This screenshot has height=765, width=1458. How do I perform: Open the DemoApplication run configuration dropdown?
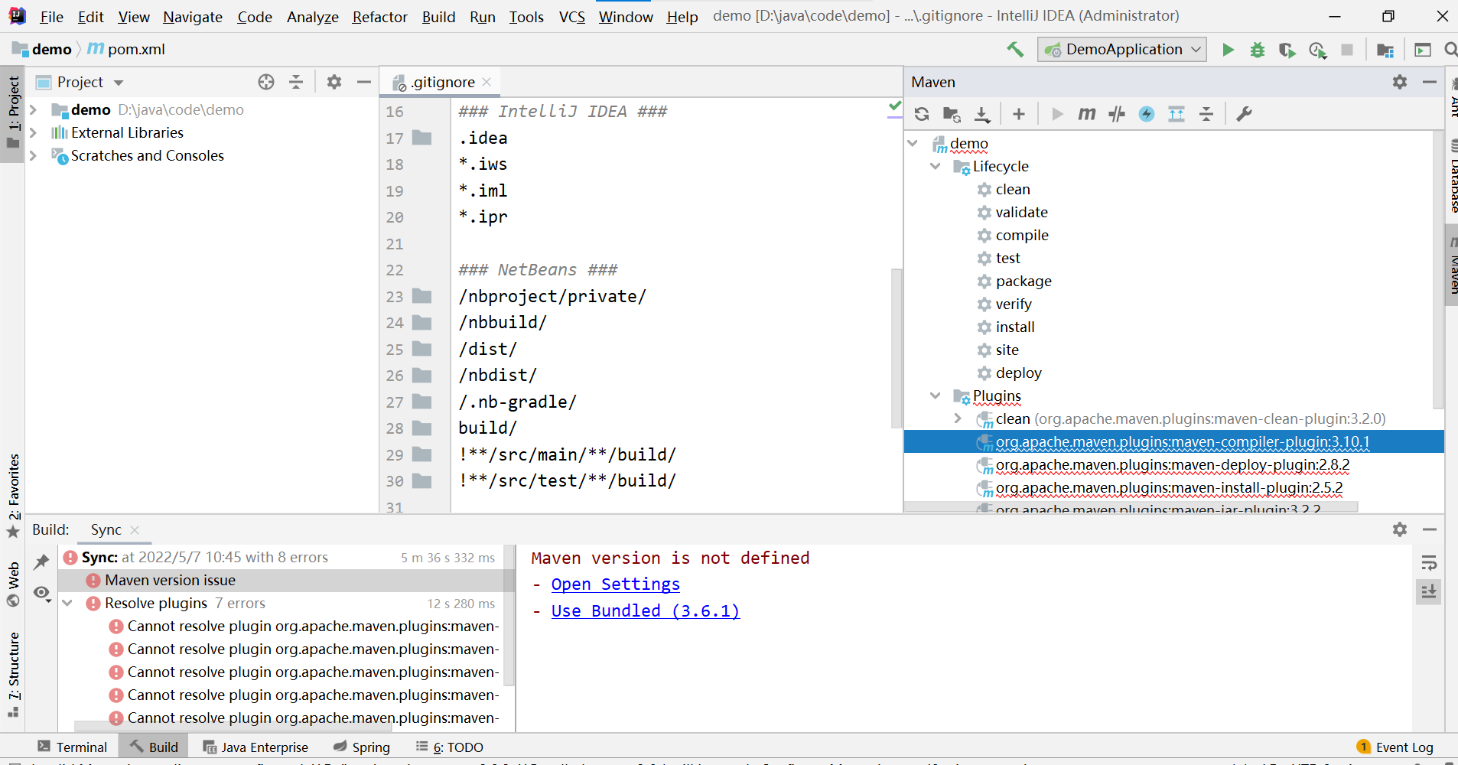point(1122,50)
